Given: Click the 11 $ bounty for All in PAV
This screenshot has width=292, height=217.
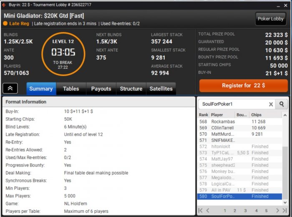Looking at the screenshot, I should [x=242, y=190].
